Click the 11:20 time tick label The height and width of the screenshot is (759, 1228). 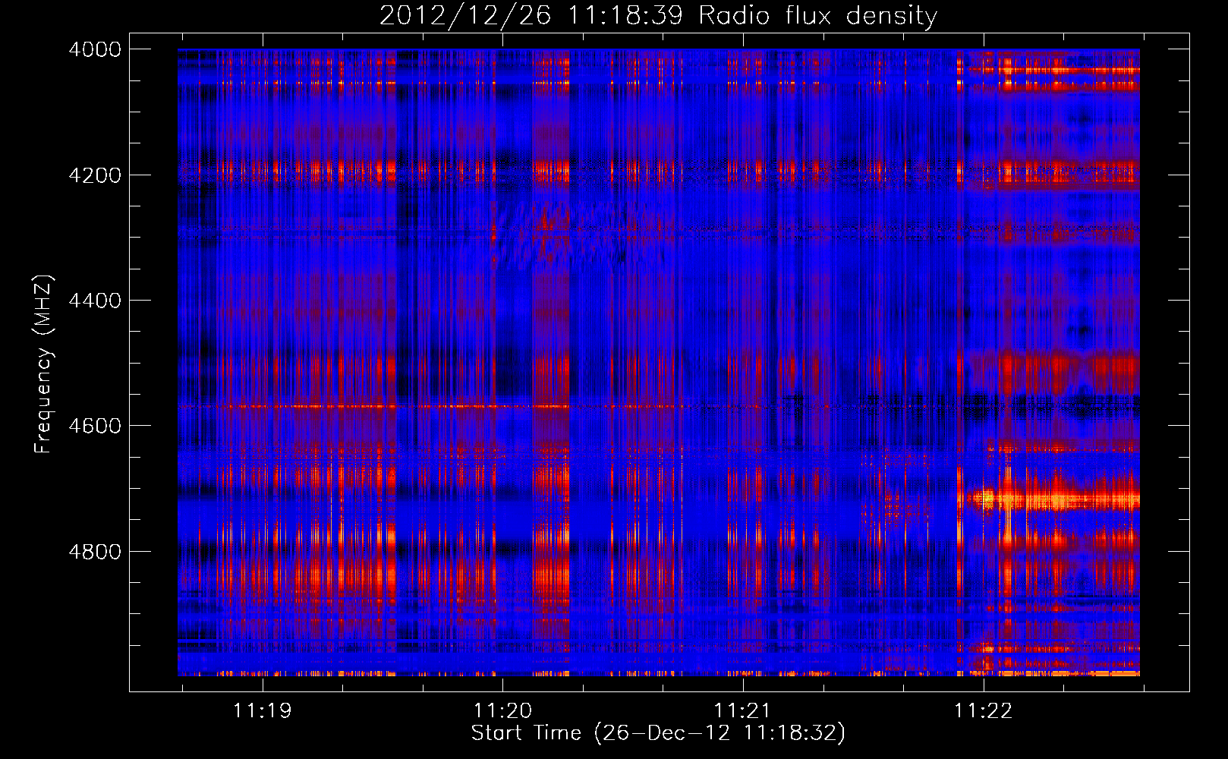point(502,710)
